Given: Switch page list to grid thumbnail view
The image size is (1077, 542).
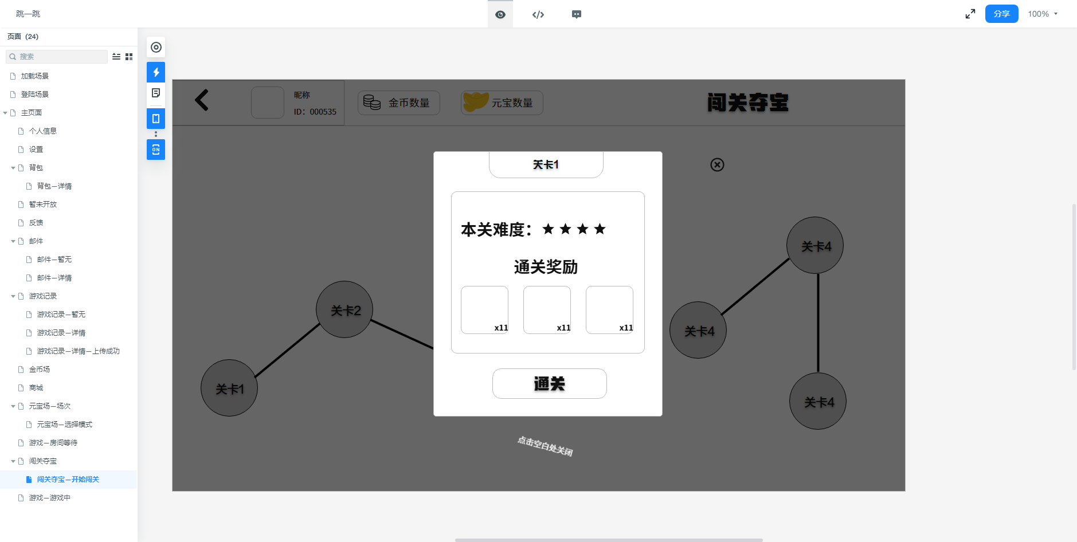Looking at the screenshot, I should (129, 57).
